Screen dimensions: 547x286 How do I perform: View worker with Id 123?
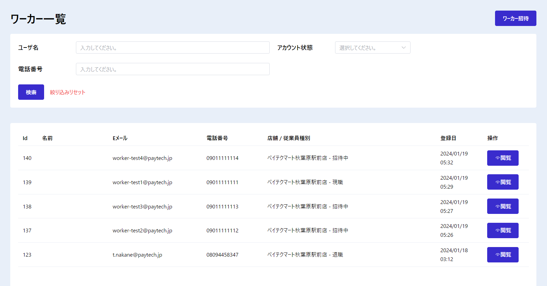[503, 255]
